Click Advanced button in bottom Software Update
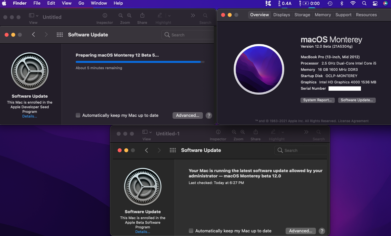Image resolution: width=391 pixels, height=236 pixels. tap(300, 231)
